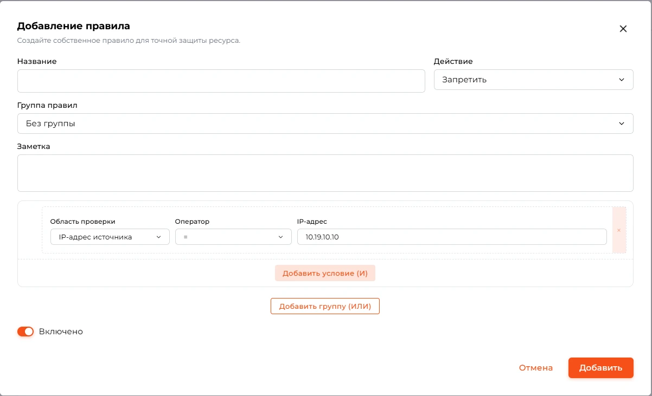Focus the IP-адрес field with 10.19.10.10
Image resolution: width=652 pixels, height=396 pixels.
452,237
